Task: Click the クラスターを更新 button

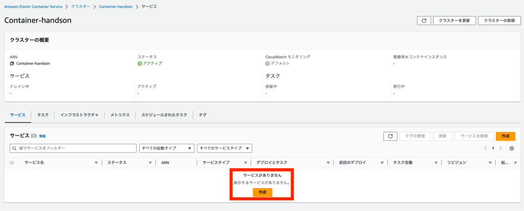Action: click(454, 20)
